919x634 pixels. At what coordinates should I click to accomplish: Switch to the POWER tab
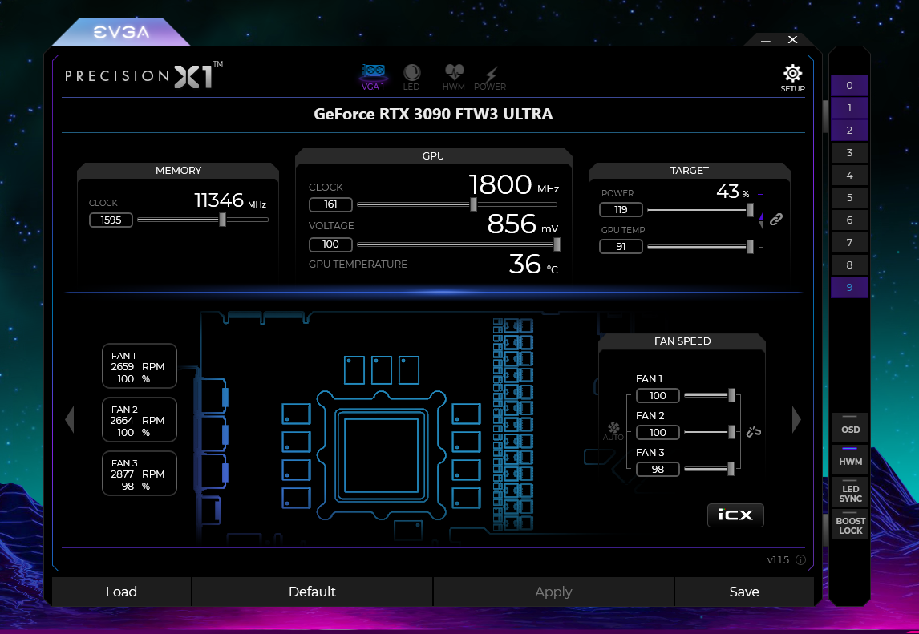point(490,77)
